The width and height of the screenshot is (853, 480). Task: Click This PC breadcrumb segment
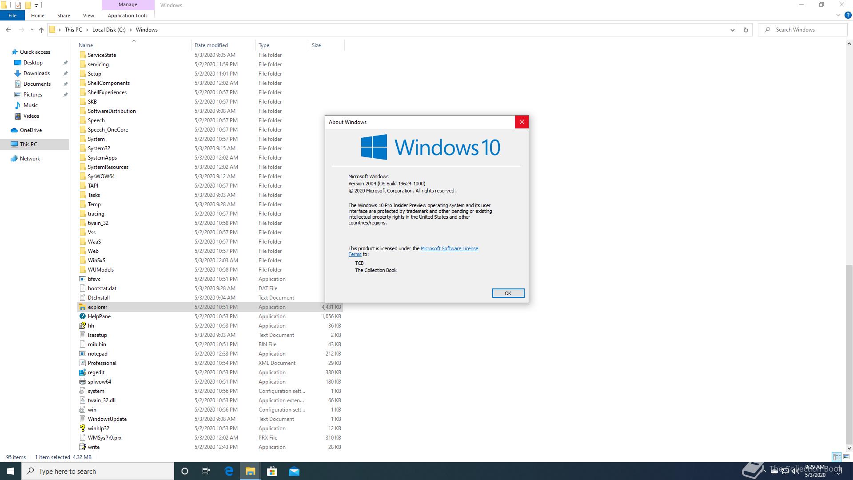73,30
